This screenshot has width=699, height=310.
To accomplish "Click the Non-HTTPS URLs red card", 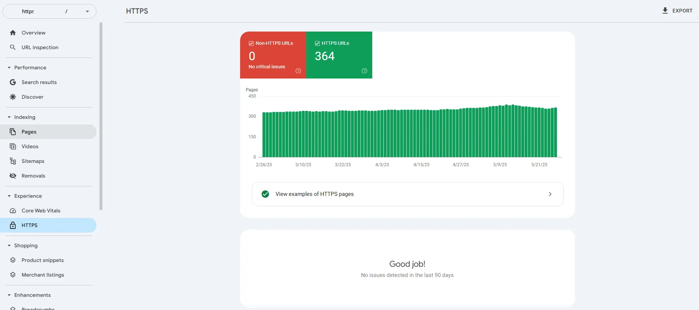I will 273,55.
